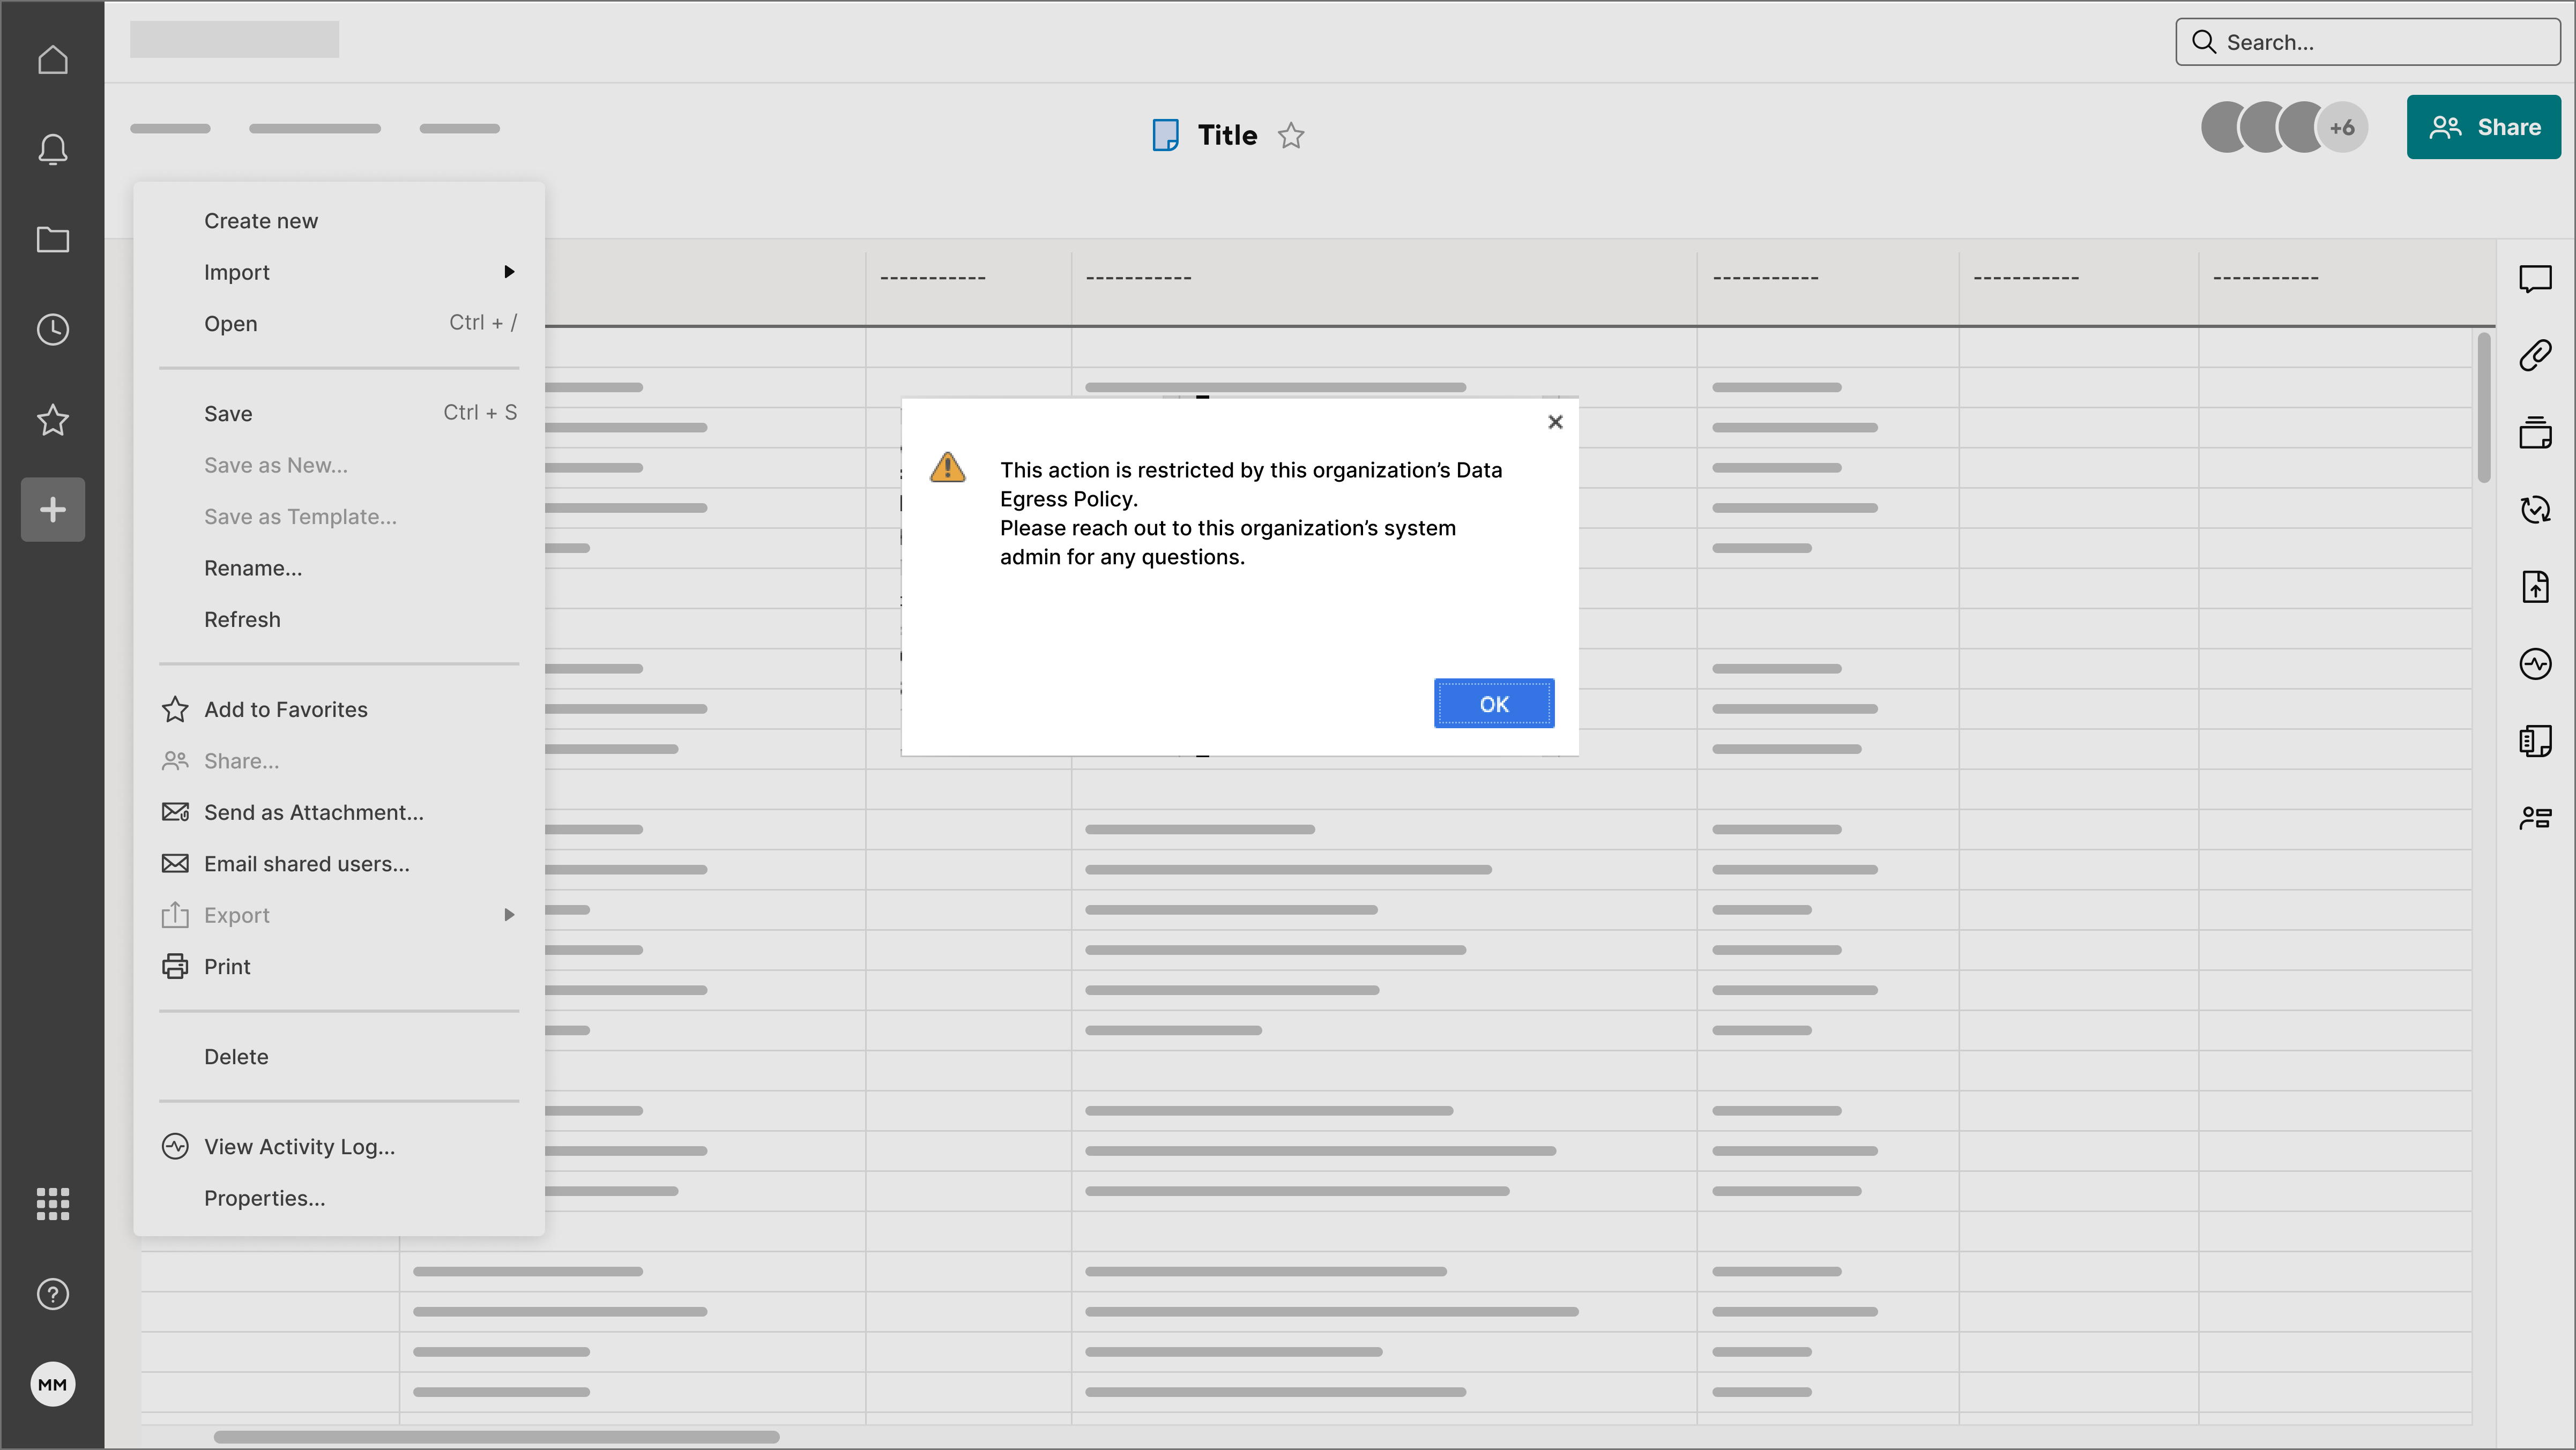
Task: Open the apps grid launcher icon
Action: coord(52,1204)
